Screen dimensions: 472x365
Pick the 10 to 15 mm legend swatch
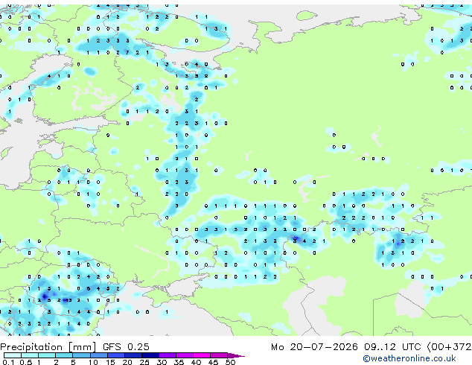point(98,355)
